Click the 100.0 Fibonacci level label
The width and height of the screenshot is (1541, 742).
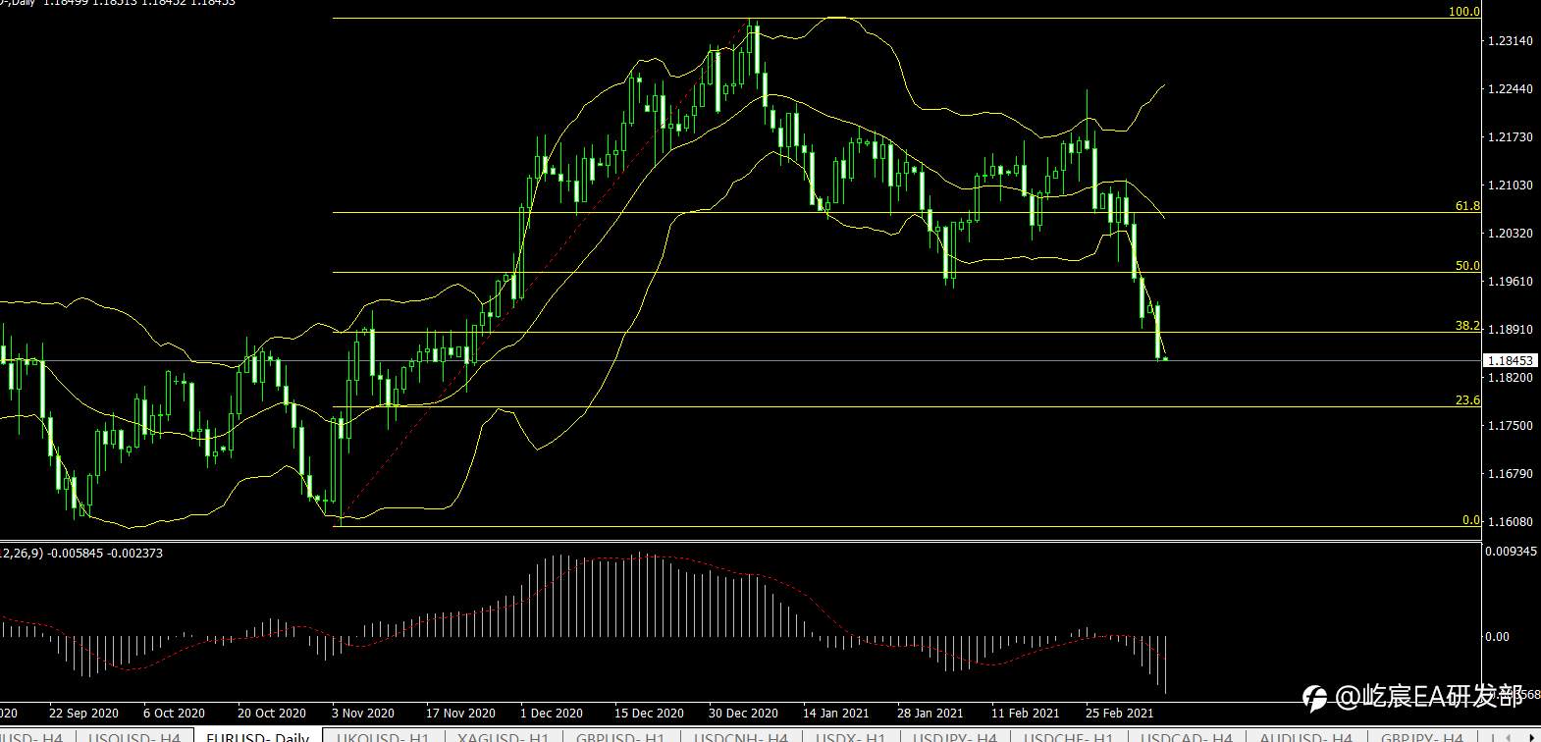[1464, 12]
